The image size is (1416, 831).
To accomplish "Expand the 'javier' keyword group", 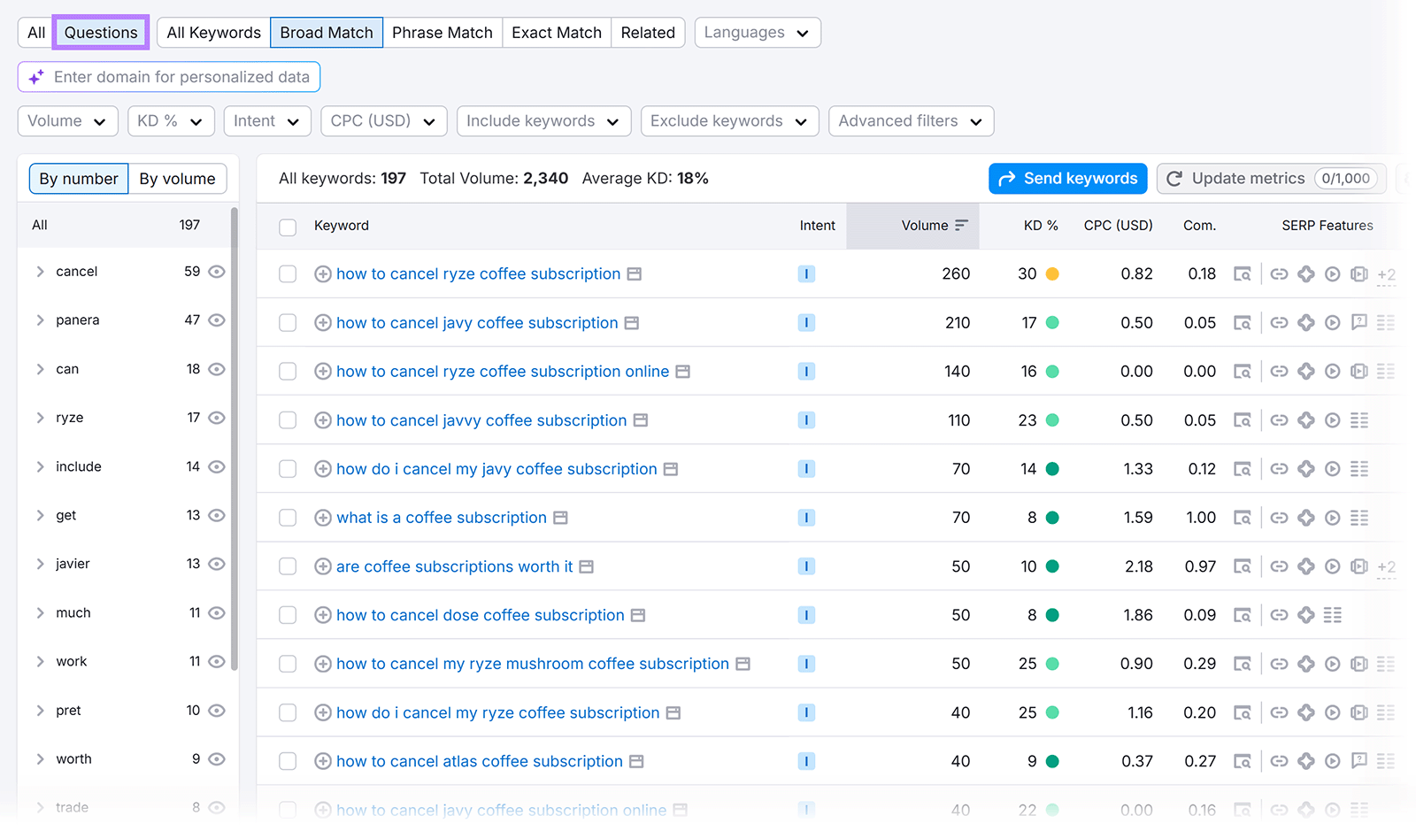I will [40, 564].
